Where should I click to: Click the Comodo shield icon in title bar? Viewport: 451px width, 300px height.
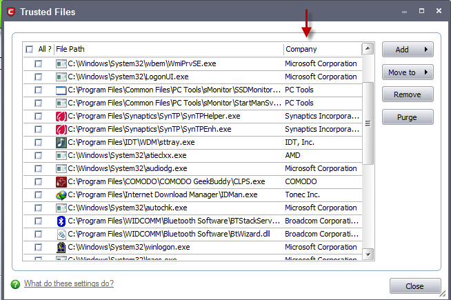(11, 12)
